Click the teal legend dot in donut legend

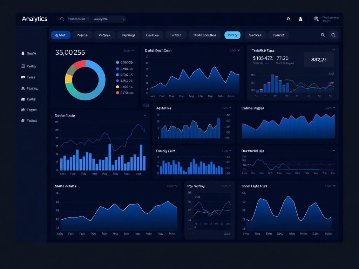[x=117, y=62]
